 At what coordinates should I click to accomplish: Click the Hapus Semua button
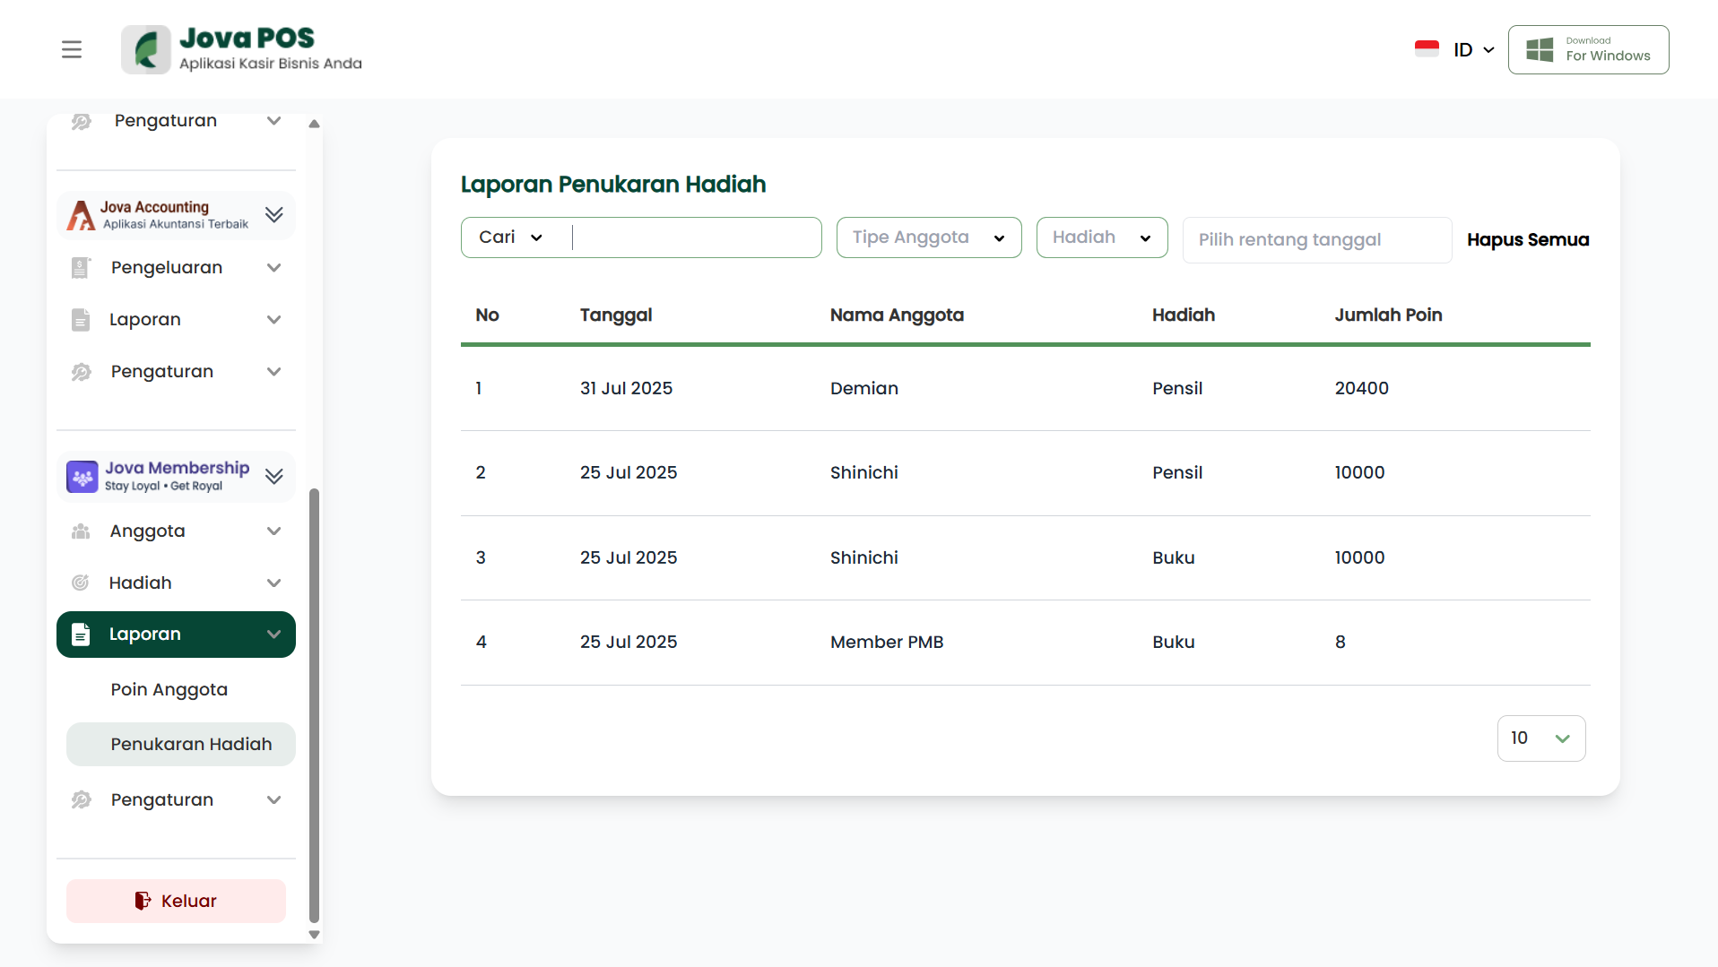pos(1527,240)
